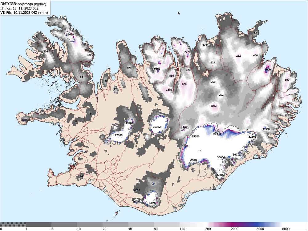This screenshot has width=308, height=231.
Task: Click the darkest gray 1–5 legend segment
Action: coord(38,224)
